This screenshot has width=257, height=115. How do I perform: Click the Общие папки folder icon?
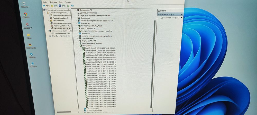pyautogui.click(x=51, y=20)
